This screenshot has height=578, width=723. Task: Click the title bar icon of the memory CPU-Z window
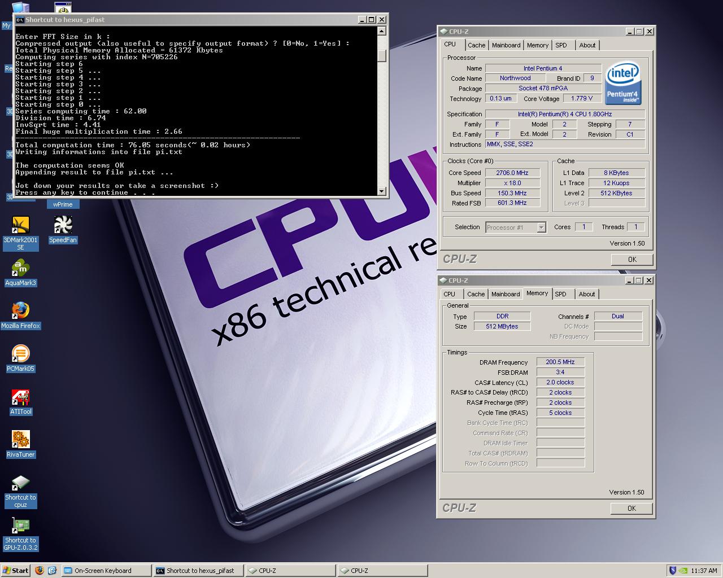pos(443,281)
